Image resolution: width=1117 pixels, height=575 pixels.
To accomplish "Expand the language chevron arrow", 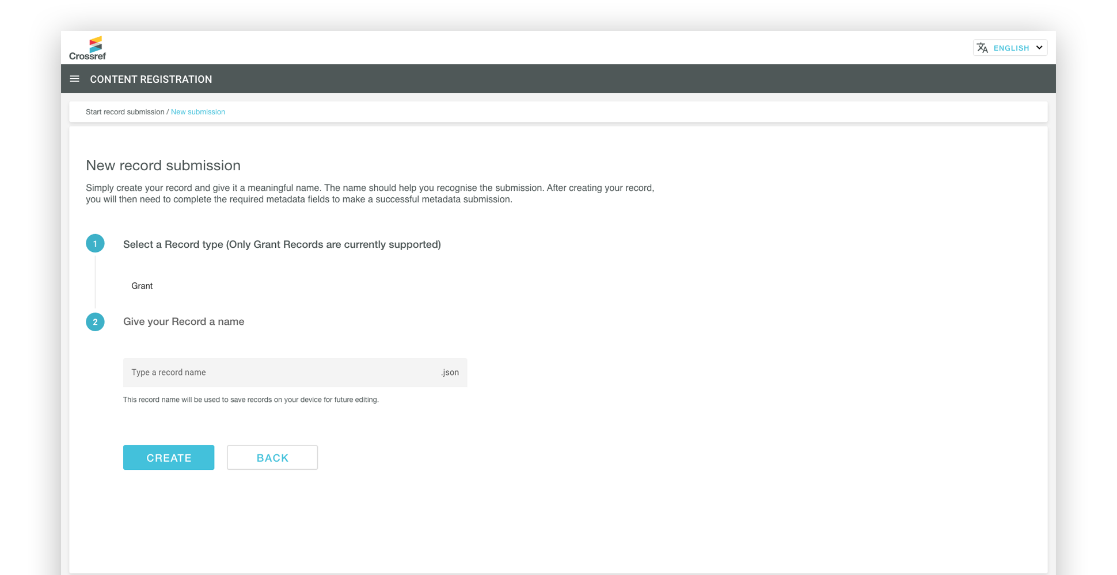I will [x=1039, y=48].
